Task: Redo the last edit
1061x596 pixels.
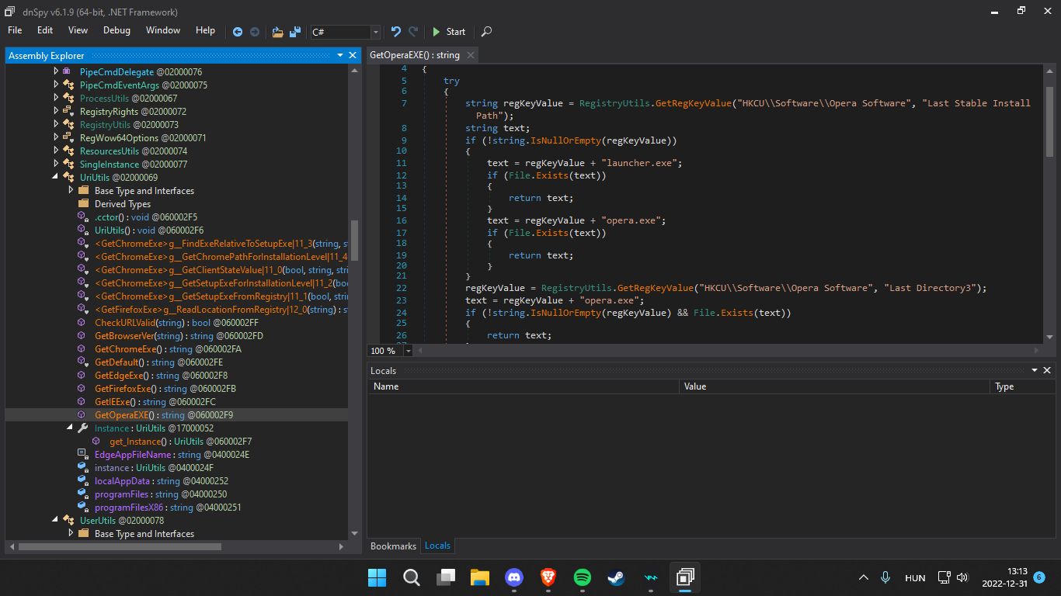Action: click(412, 32)
